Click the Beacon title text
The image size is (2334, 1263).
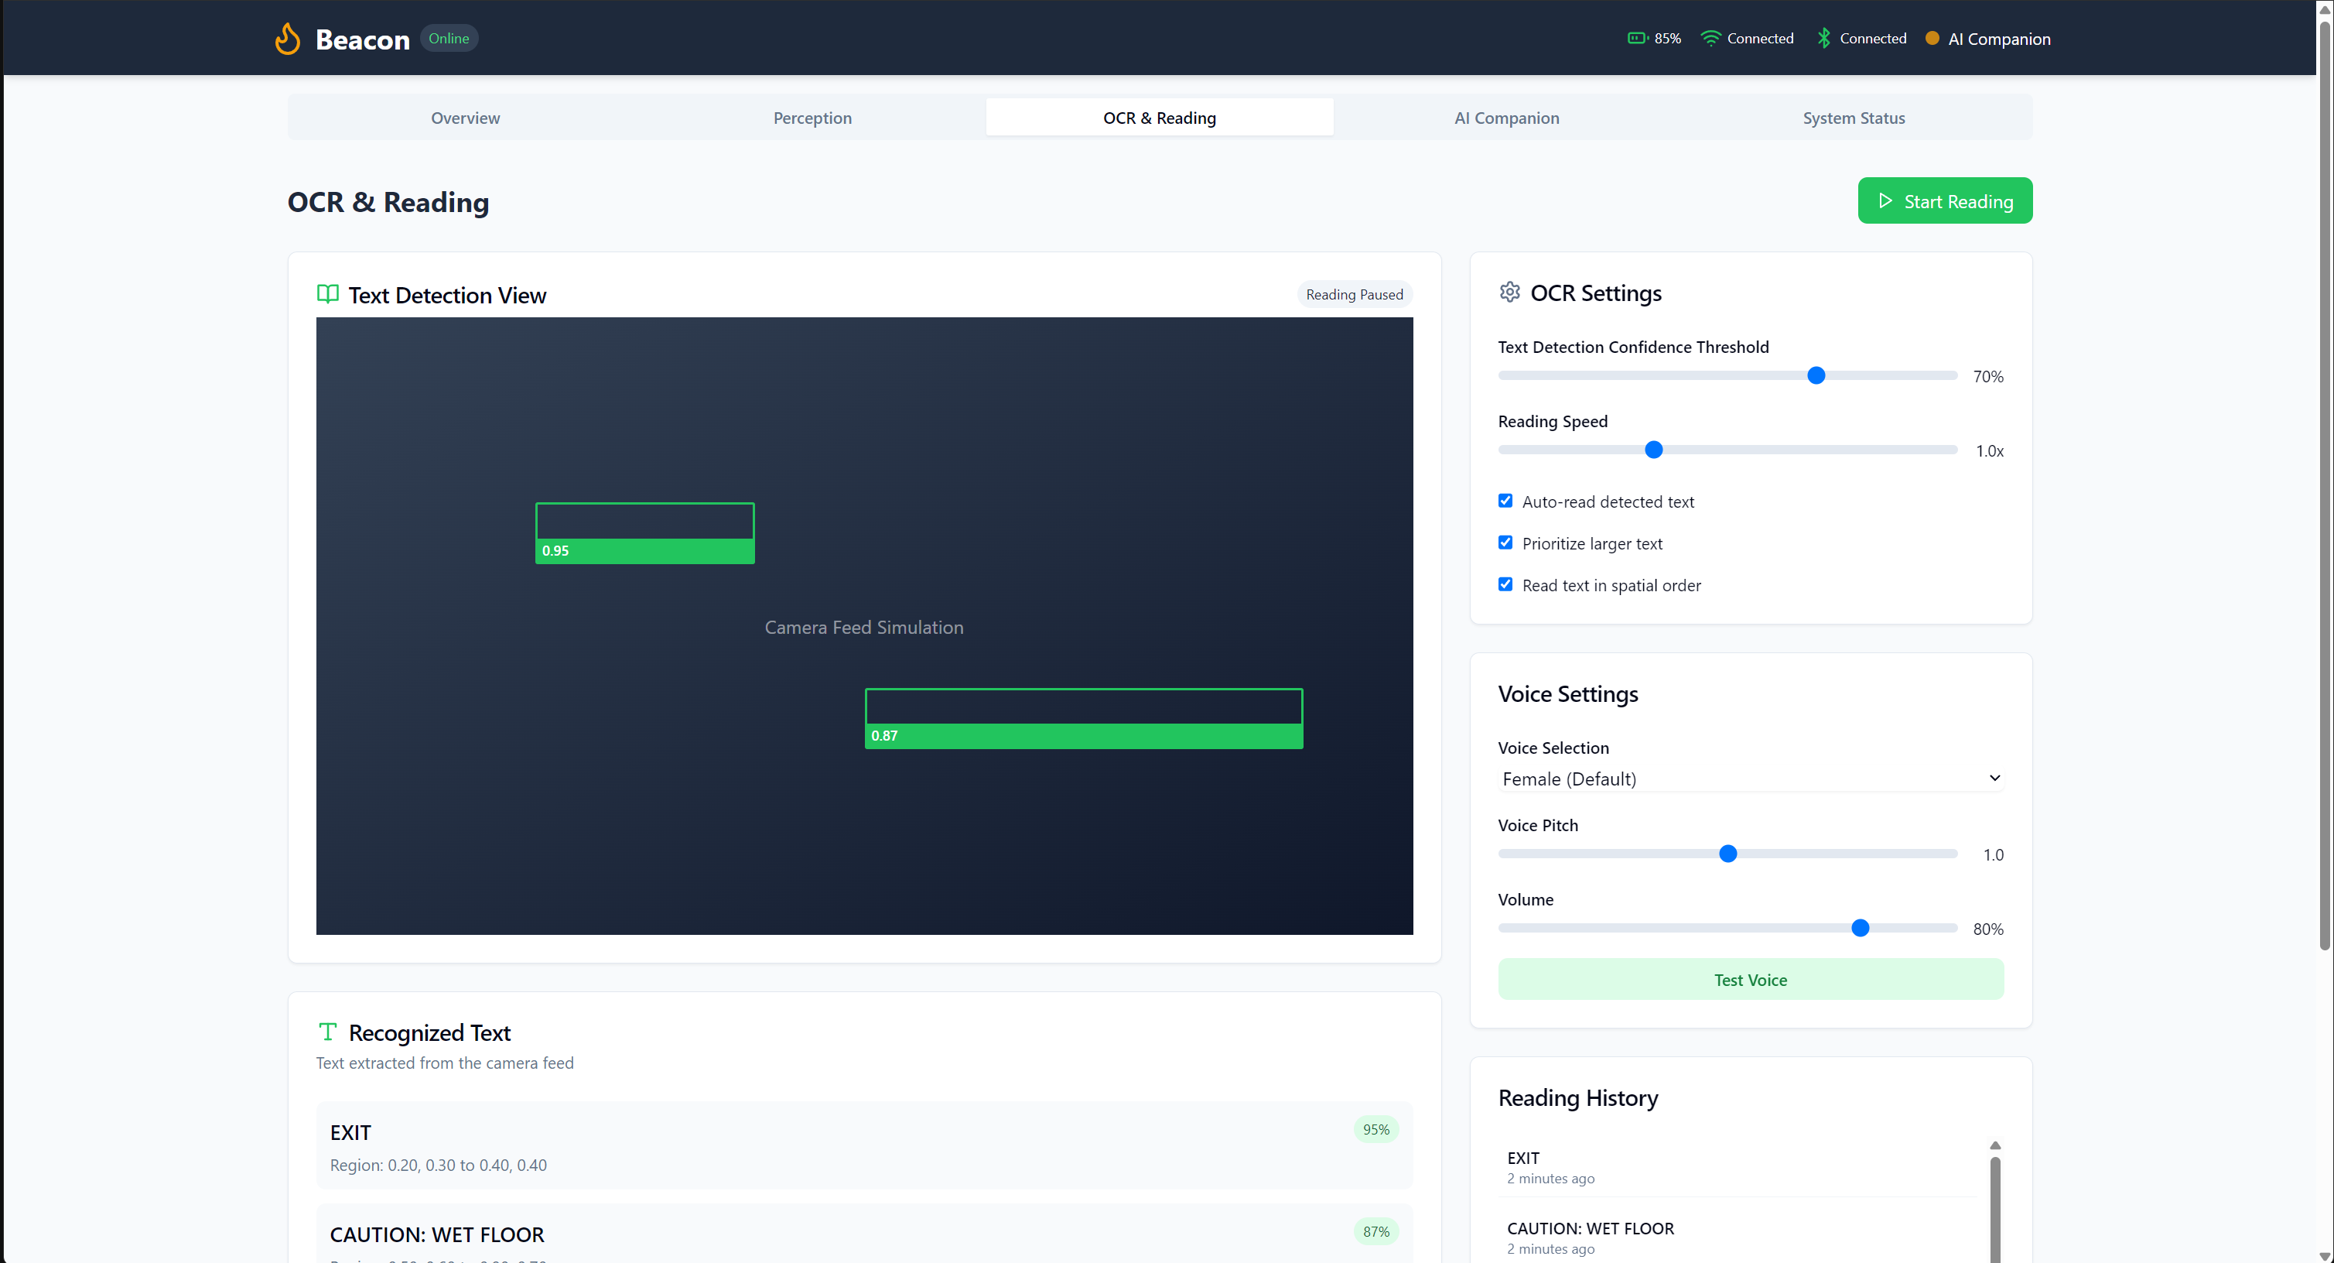coord(362,39)
